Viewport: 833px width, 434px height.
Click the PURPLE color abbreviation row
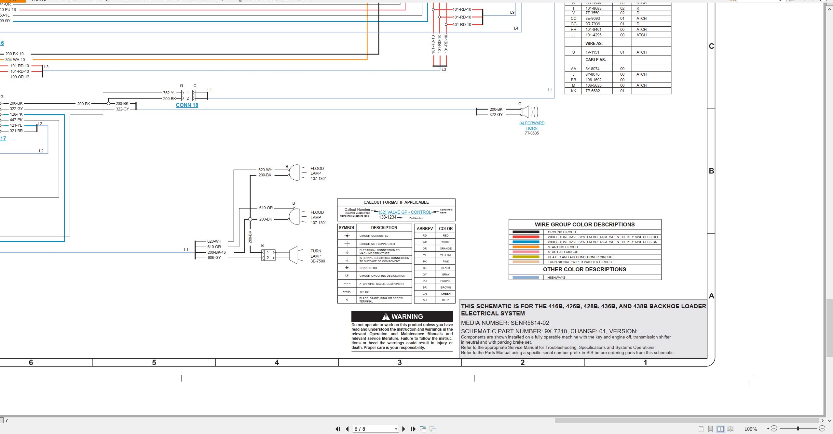coord(435,281)
